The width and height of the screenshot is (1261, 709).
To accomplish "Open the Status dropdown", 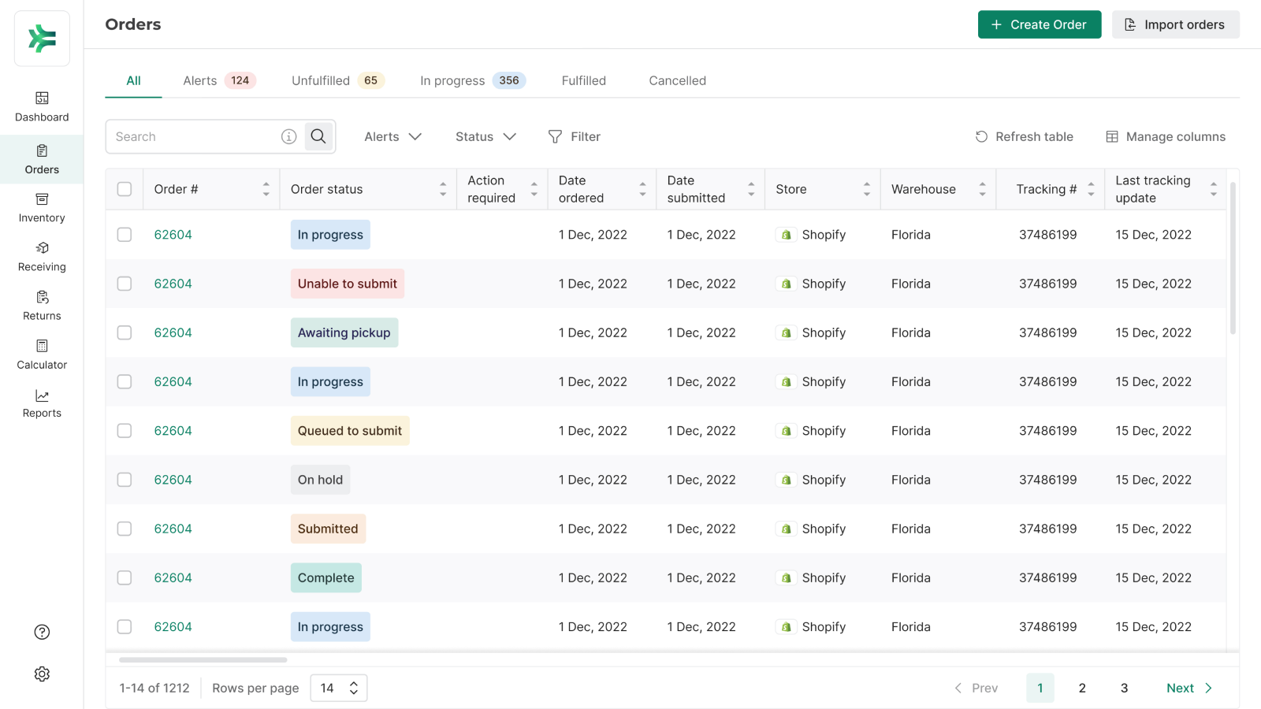I will click(x=485, y=136).
